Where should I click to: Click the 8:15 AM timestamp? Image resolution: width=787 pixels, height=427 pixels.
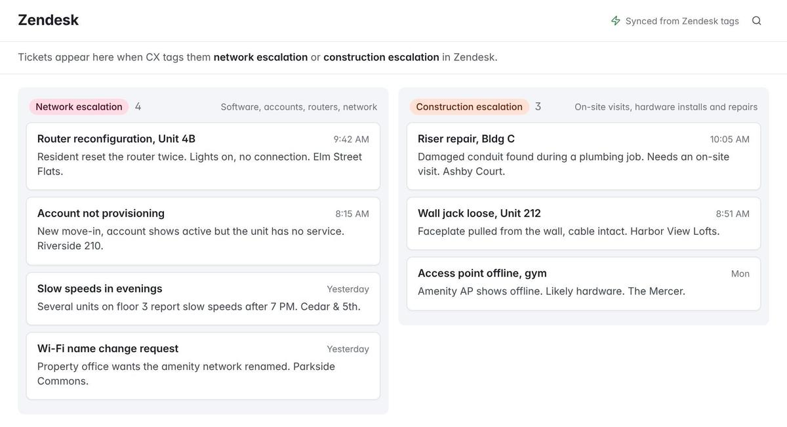(x=352, y=214)
